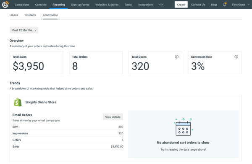Click the Shopify Online Store heading

tap(41, 102)
